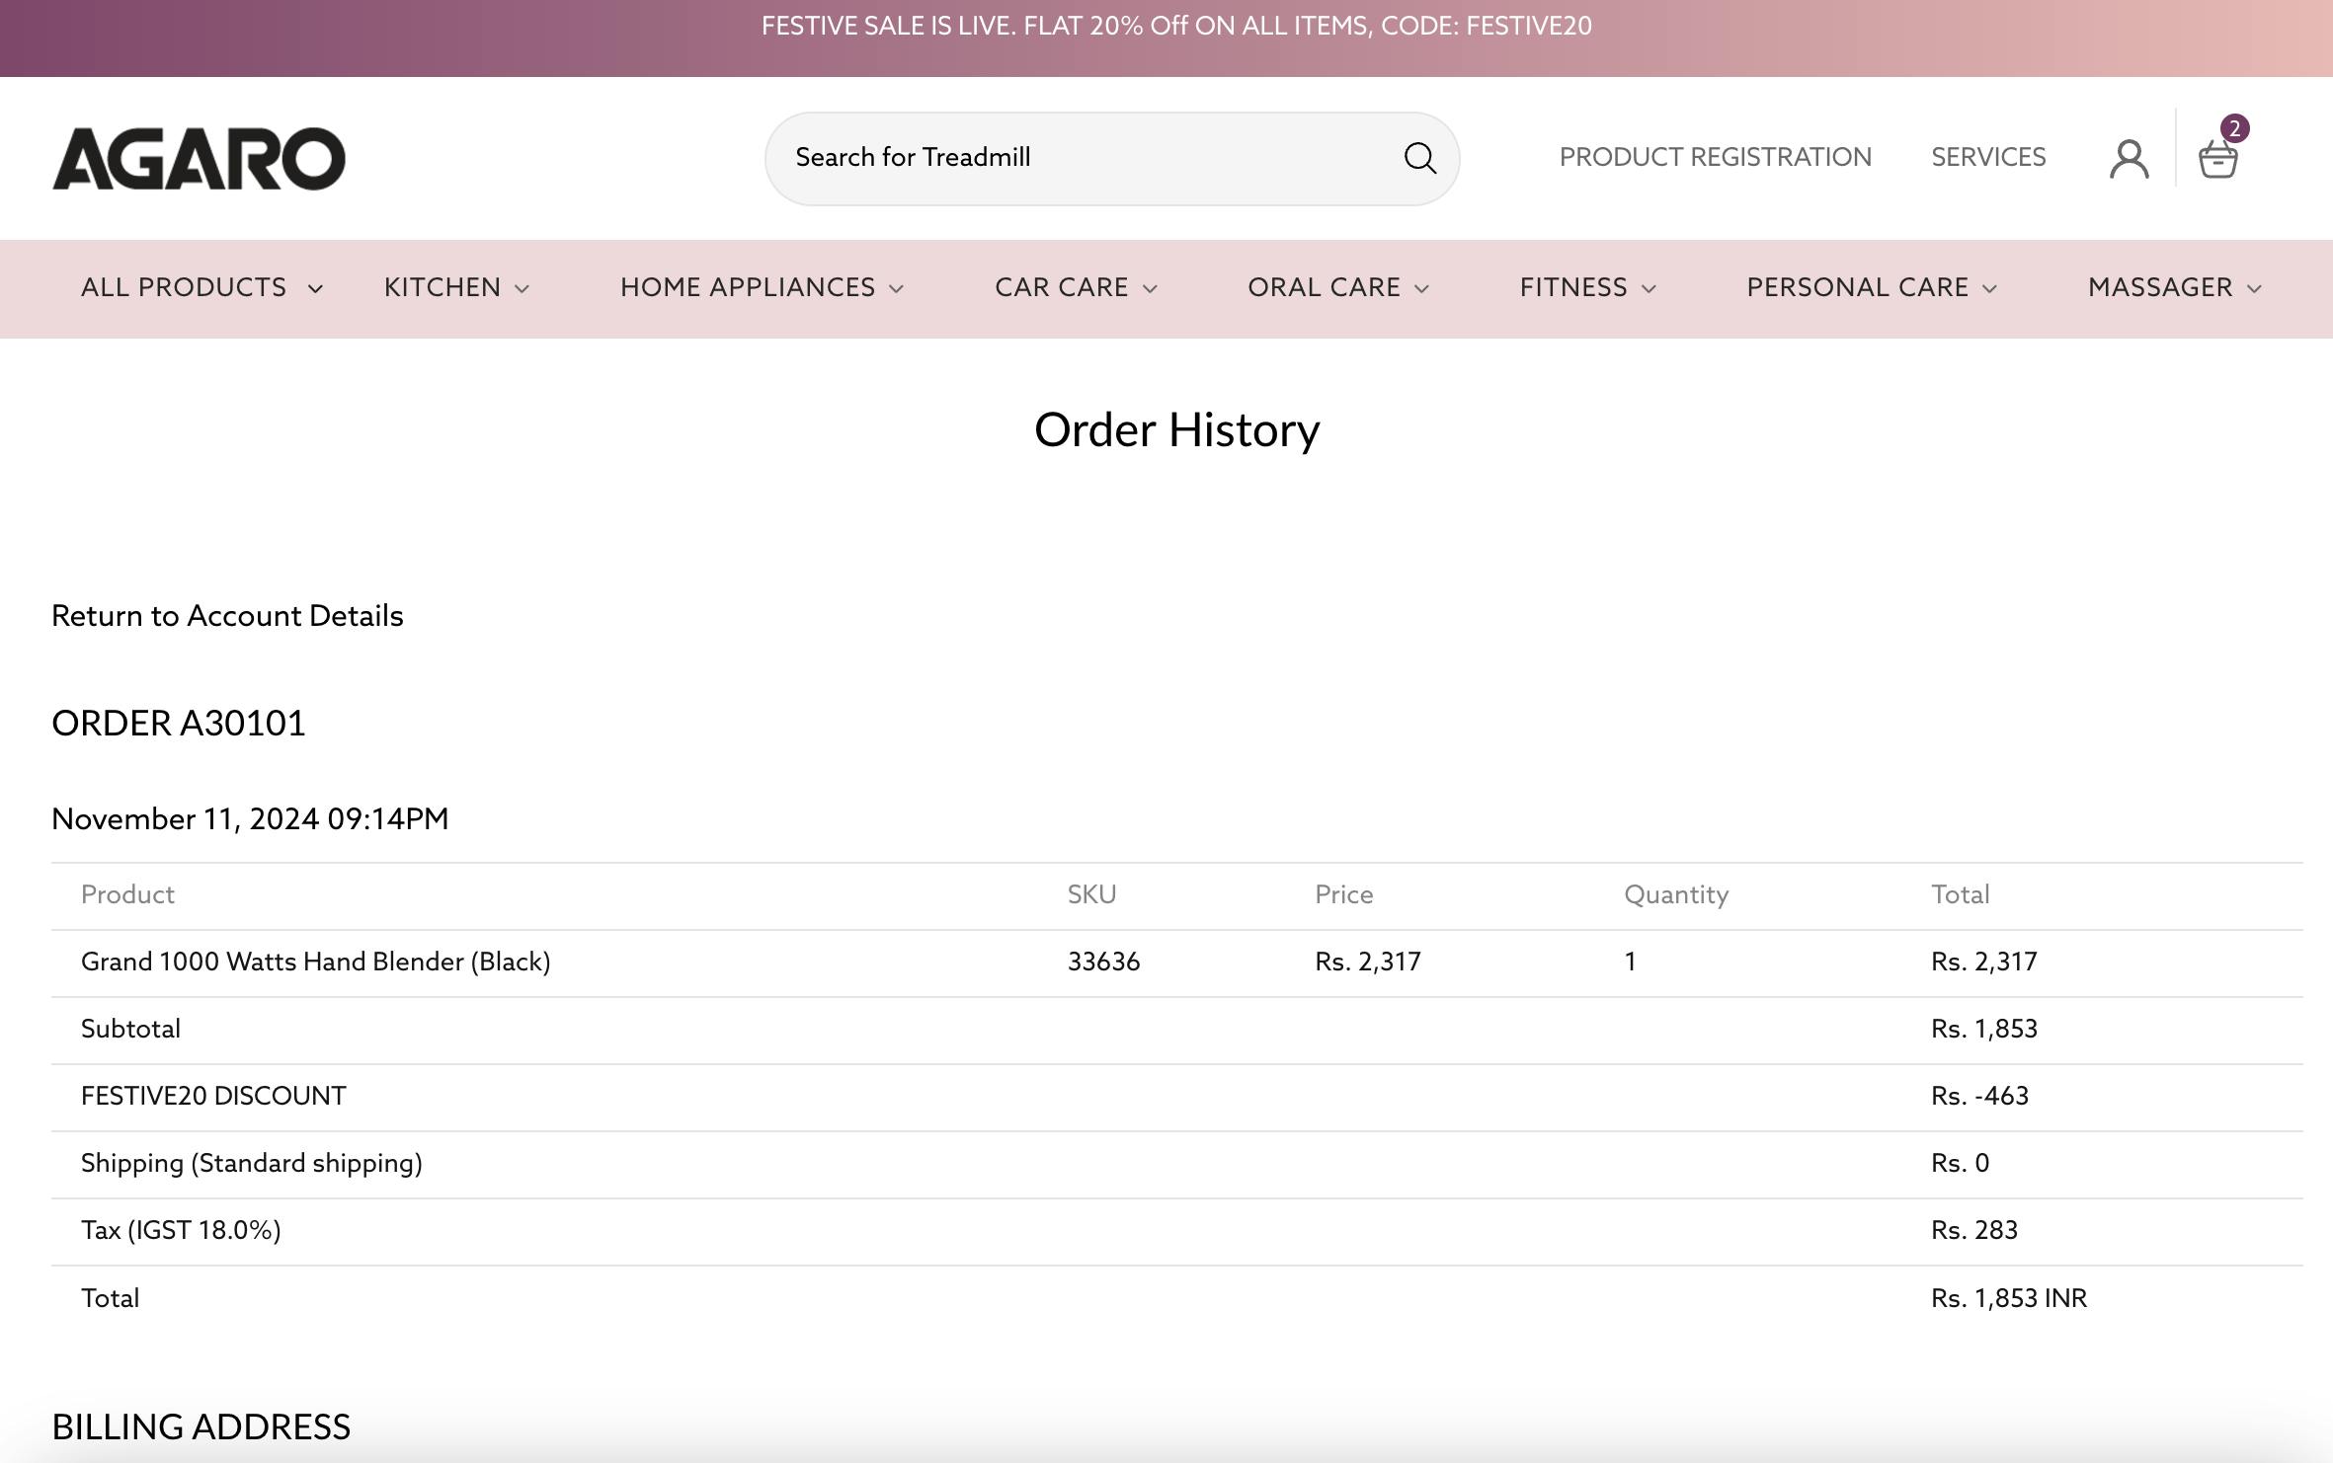Open the user account icon
This screenshot has height=1463, width=2333.
click(x=2129, y=158)
